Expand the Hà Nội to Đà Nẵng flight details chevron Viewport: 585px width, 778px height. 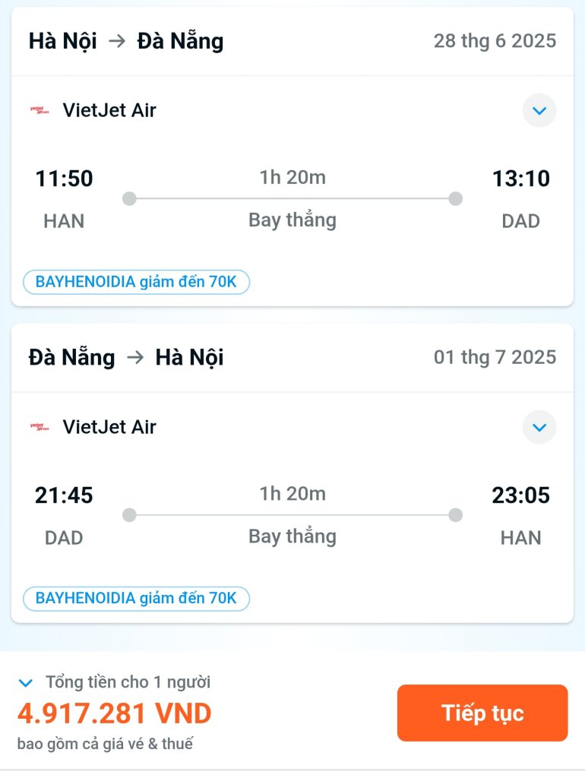[x=539, y=110]
